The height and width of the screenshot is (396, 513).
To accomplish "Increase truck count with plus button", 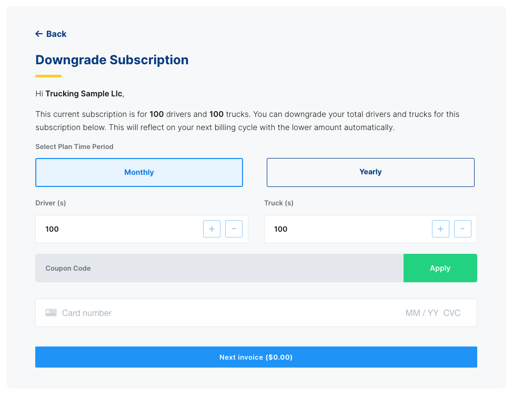I will click(x=440, y=229).
